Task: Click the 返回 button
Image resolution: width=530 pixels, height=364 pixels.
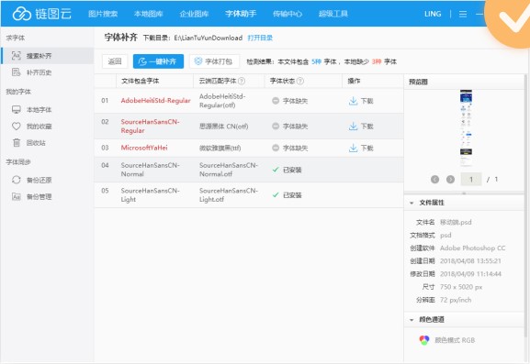Action: coord(115,61)
